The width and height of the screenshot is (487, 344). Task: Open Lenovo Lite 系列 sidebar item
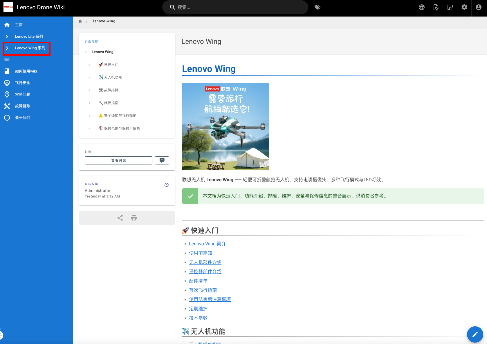37,37
